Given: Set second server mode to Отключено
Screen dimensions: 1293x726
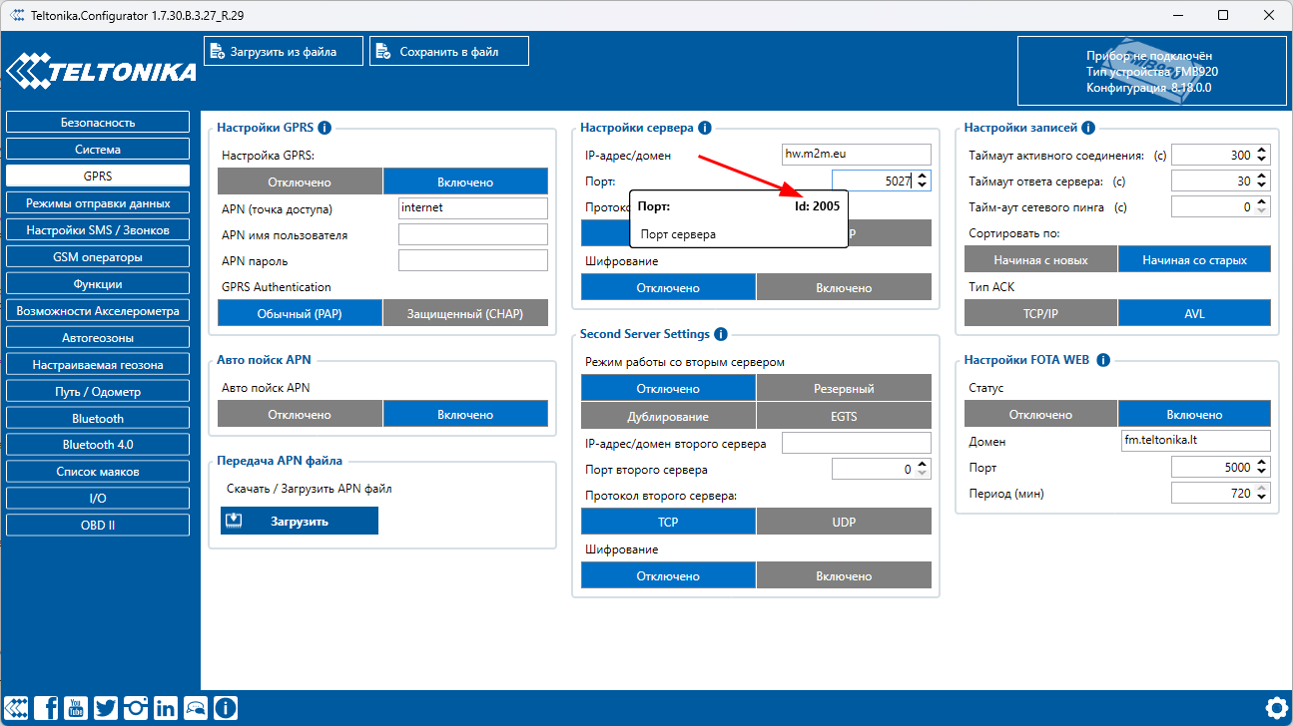Looking at the screenshot, I should coord(668,388).
